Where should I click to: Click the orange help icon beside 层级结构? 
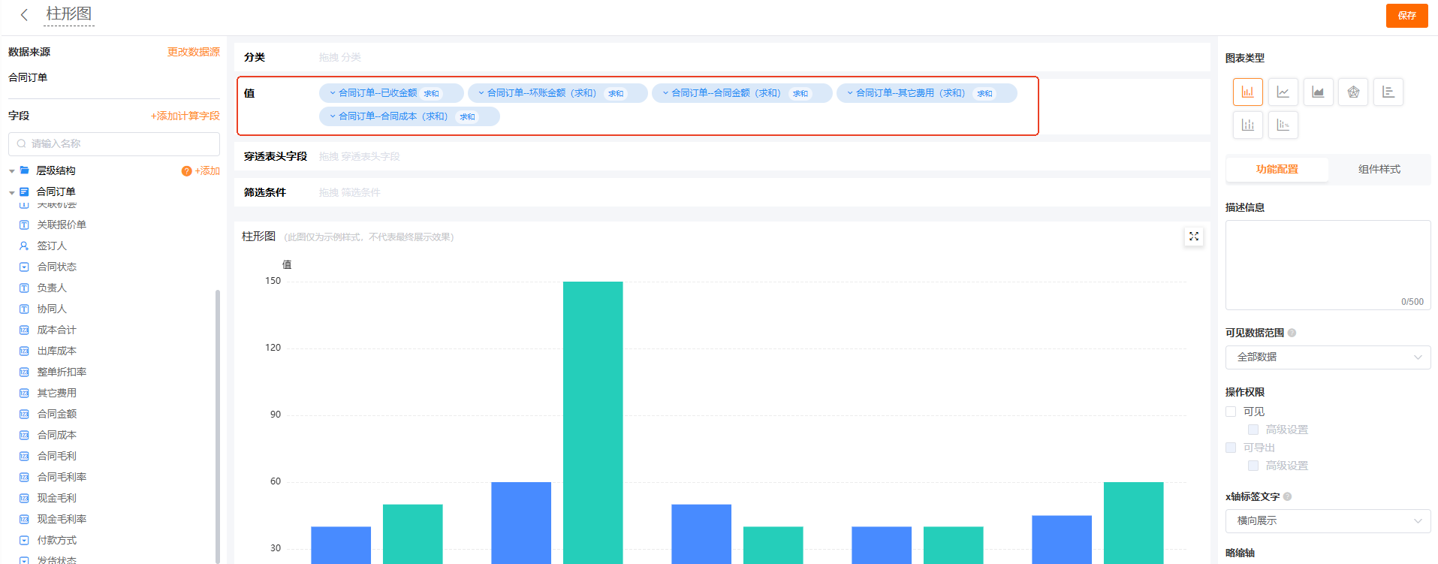[186, 171]
